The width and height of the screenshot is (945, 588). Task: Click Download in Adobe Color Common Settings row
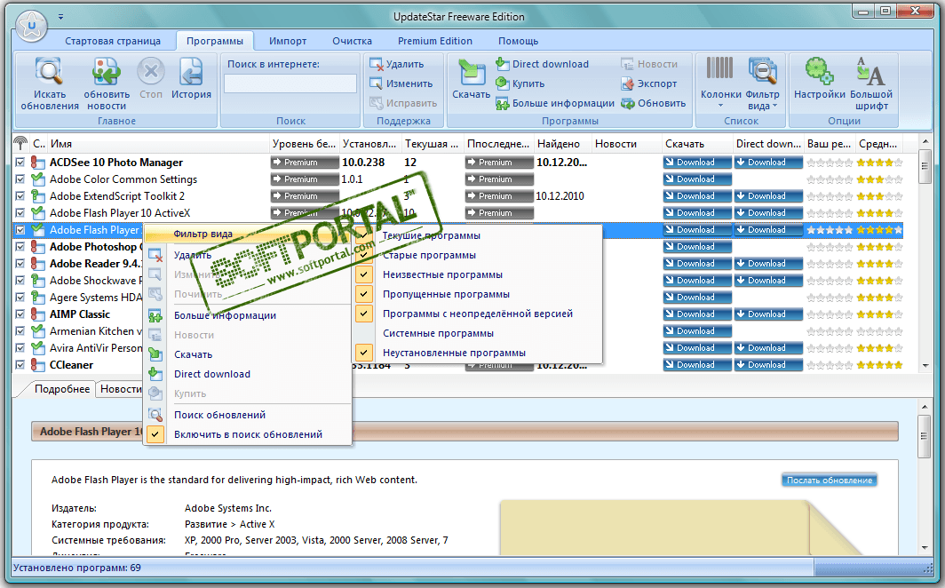pos(697,179)
